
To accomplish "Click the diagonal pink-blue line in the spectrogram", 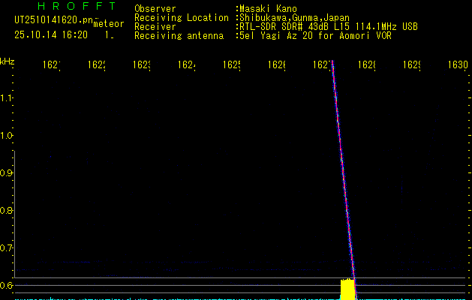I will pos(342,172).
